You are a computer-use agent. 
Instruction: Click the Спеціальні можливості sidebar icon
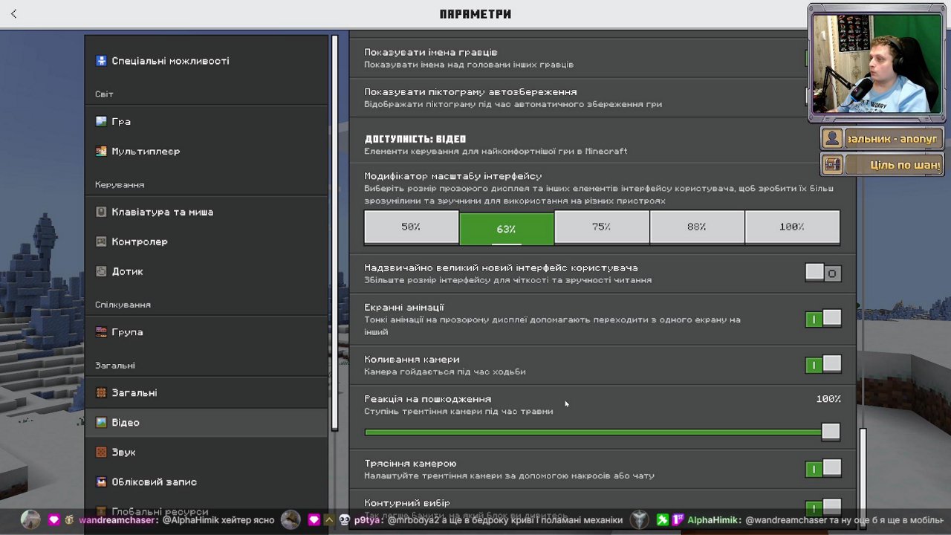point(101,61)
